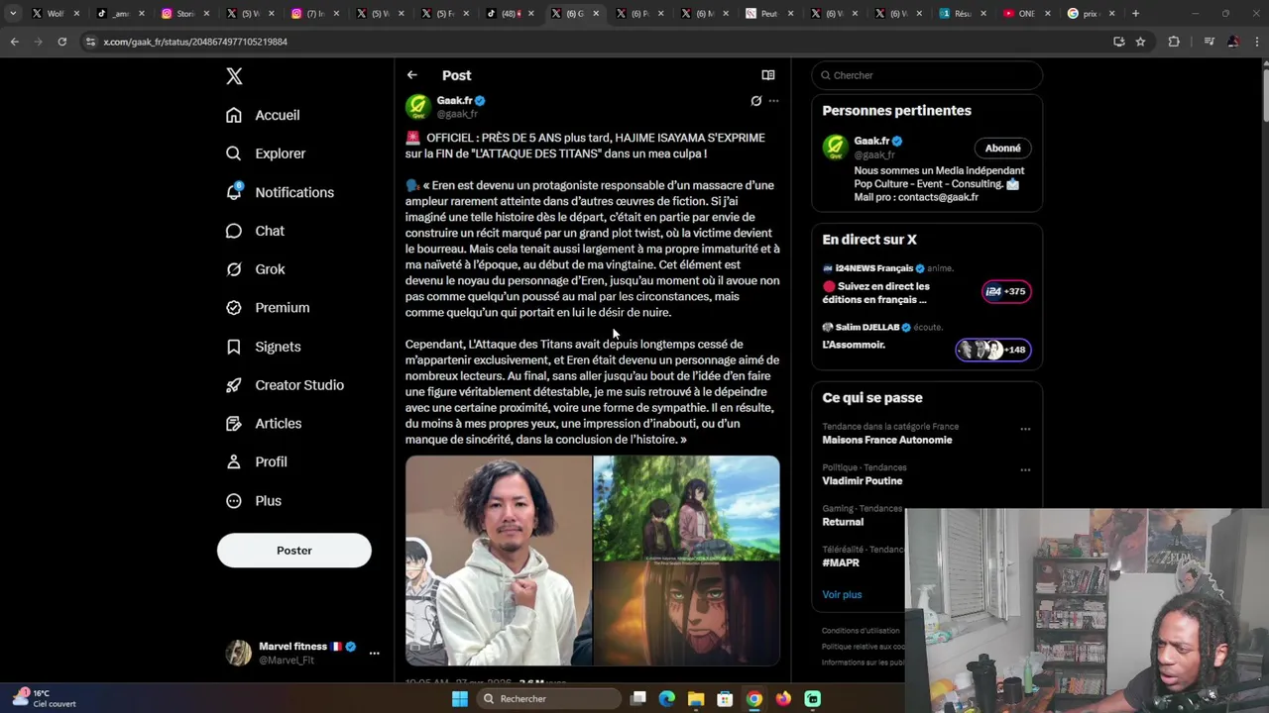Image resolution: width=1269 pixels, height=713 pixels.
Task: Click the Signets bookmark icon
Action: click(x=234, y=347)
